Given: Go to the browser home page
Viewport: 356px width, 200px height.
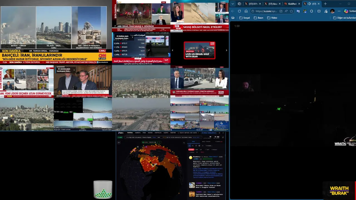Looking at the screenshot, I should (246, 11).
